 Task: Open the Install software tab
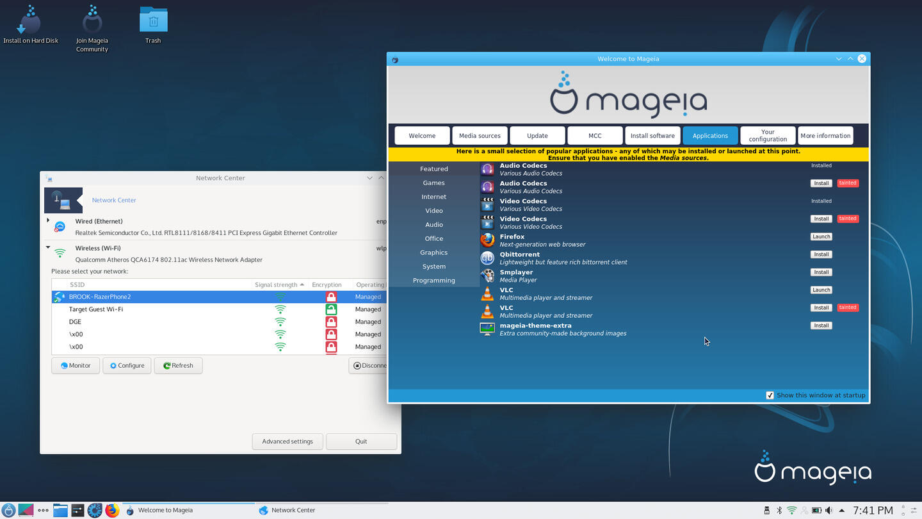[652, 135]
